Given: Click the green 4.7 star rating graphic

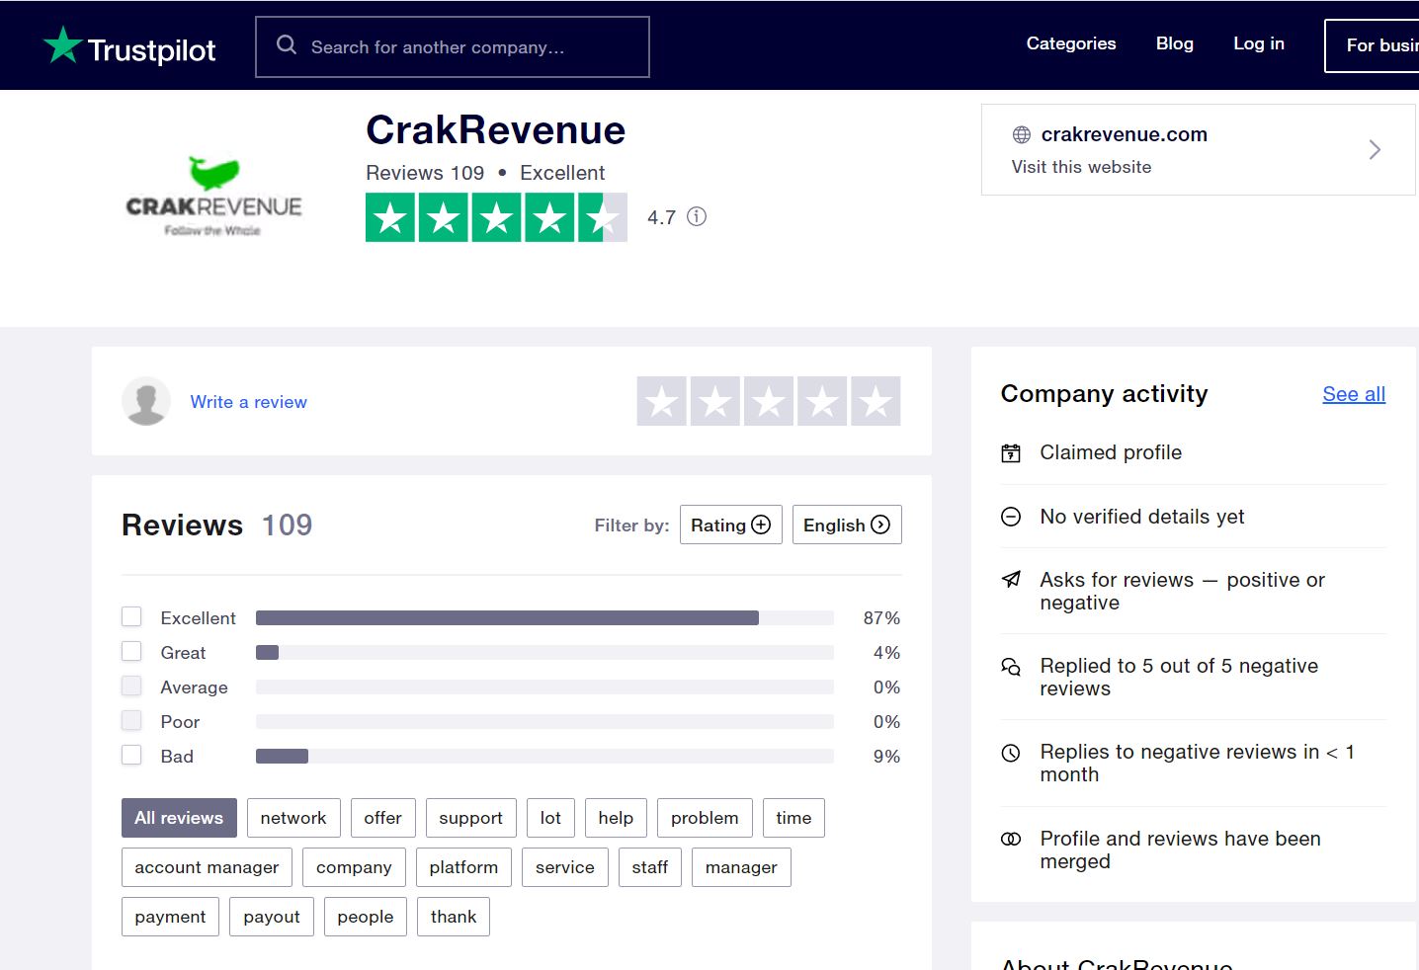Looking at the screenshot, I should 496,217.
